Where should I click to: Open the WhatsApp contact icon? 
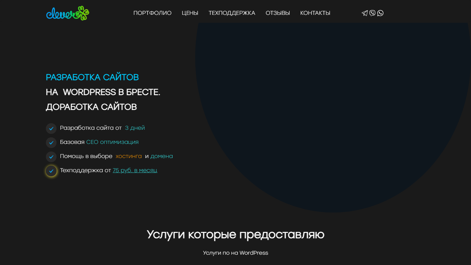(380, 13)
